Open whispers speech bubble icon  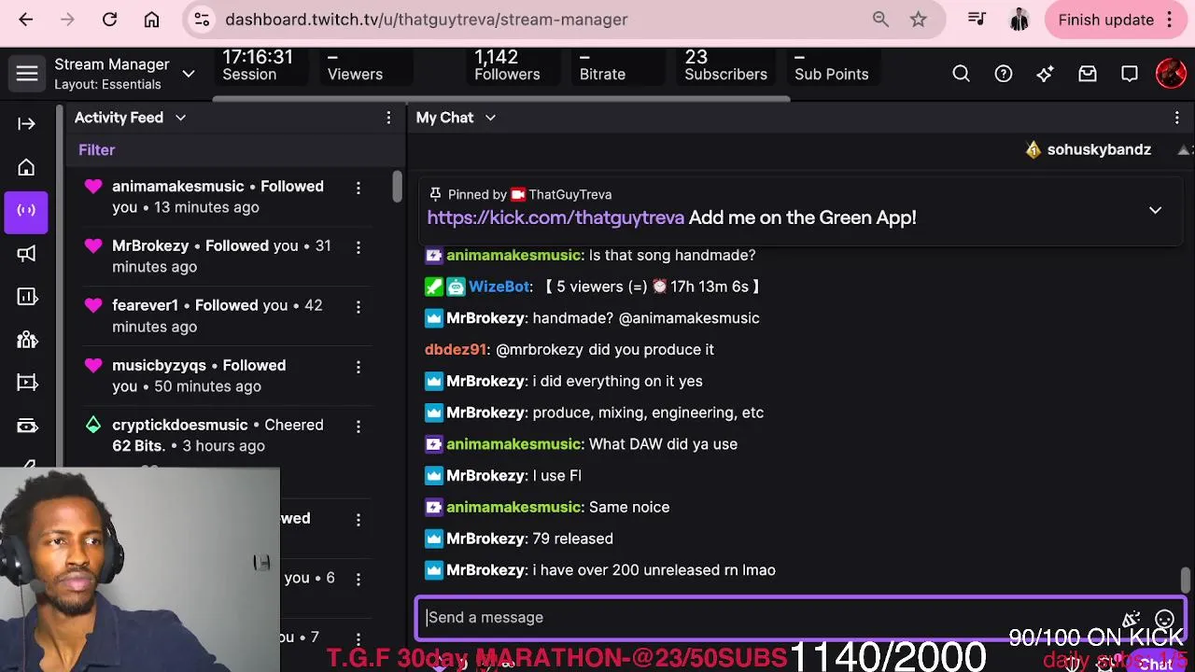(1130, 74)
